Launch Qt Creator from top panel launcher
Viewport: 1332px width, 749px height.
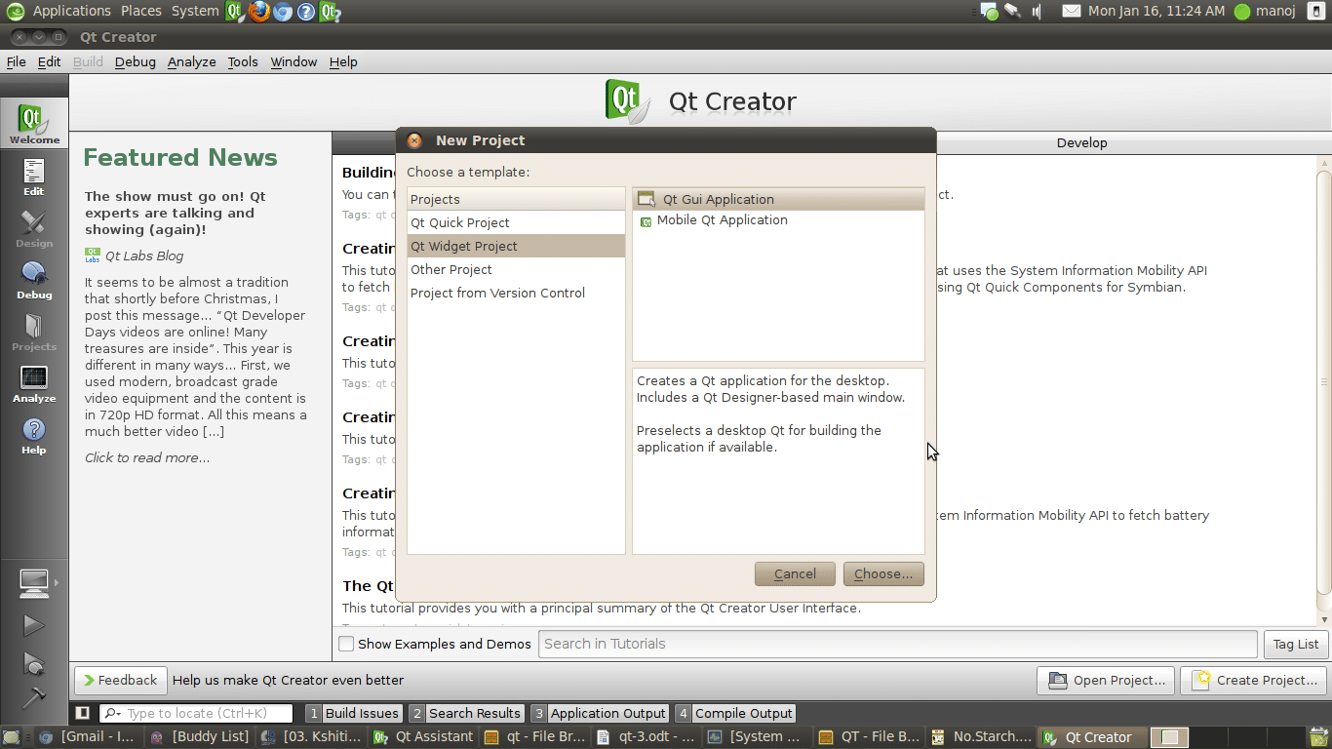point(235,12)
